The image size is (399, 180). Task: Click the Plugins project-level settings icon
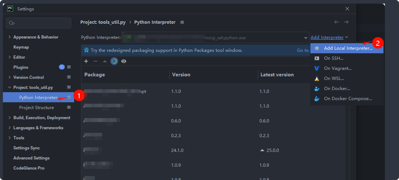click(69, 67)
